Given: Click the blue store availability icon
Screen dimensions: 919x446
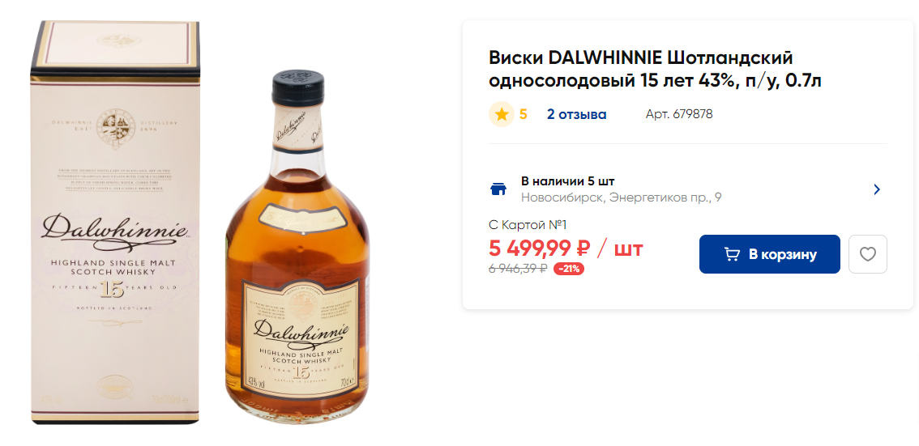Looking at the screenshot, I should tap(498, 189).
